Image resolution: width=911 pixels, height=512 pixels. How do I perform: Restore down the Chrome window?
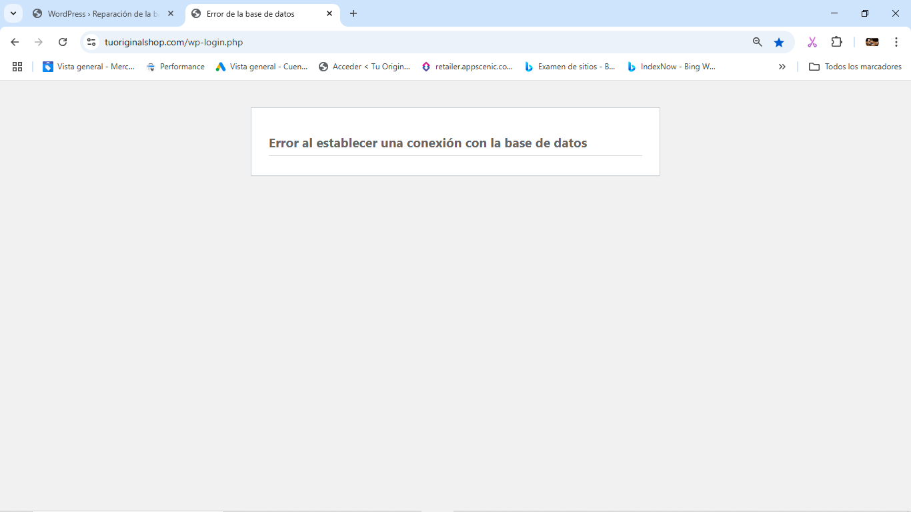[865, 13]
